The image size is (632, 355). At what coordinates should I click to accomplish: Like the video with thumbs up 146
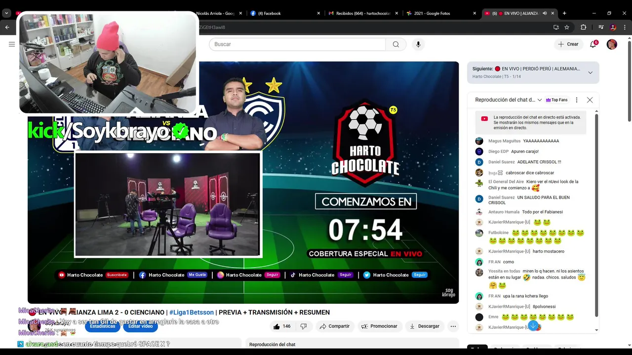tap(282, 326)
